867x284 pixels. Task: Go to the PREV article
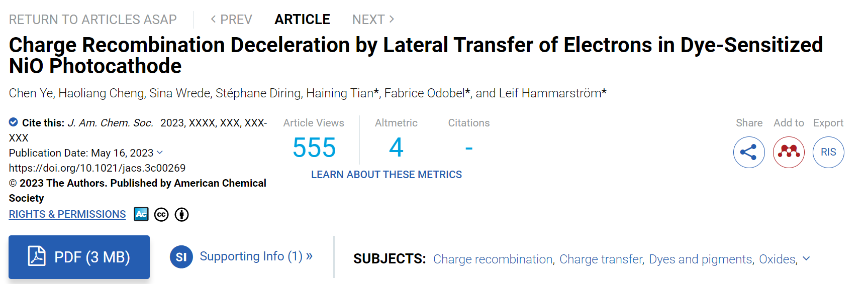click(231, 20)
